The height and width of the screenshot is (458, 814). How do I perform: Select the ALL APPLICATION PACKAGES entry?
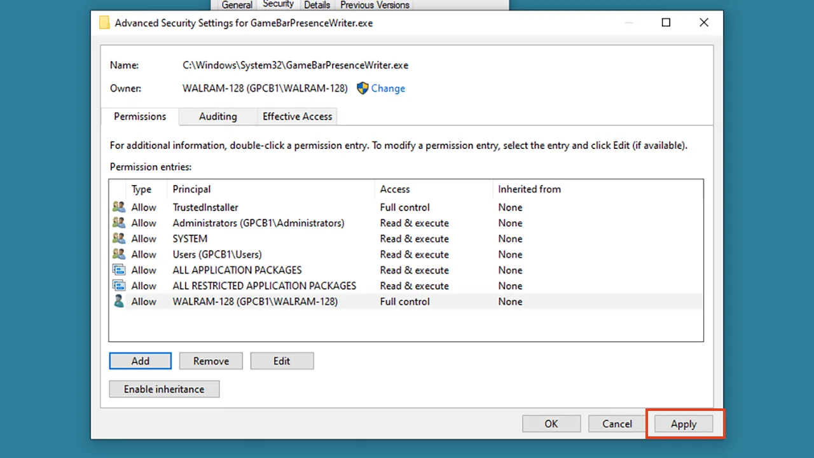(x=406, y=270)
